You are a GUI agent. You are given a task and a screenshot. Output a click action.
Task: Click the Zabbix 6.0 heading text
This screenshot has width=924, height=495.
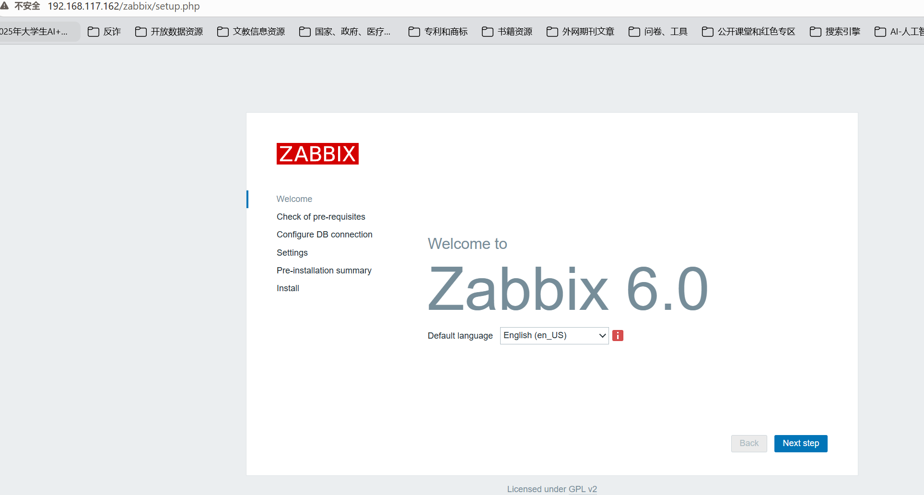point(568,289)
